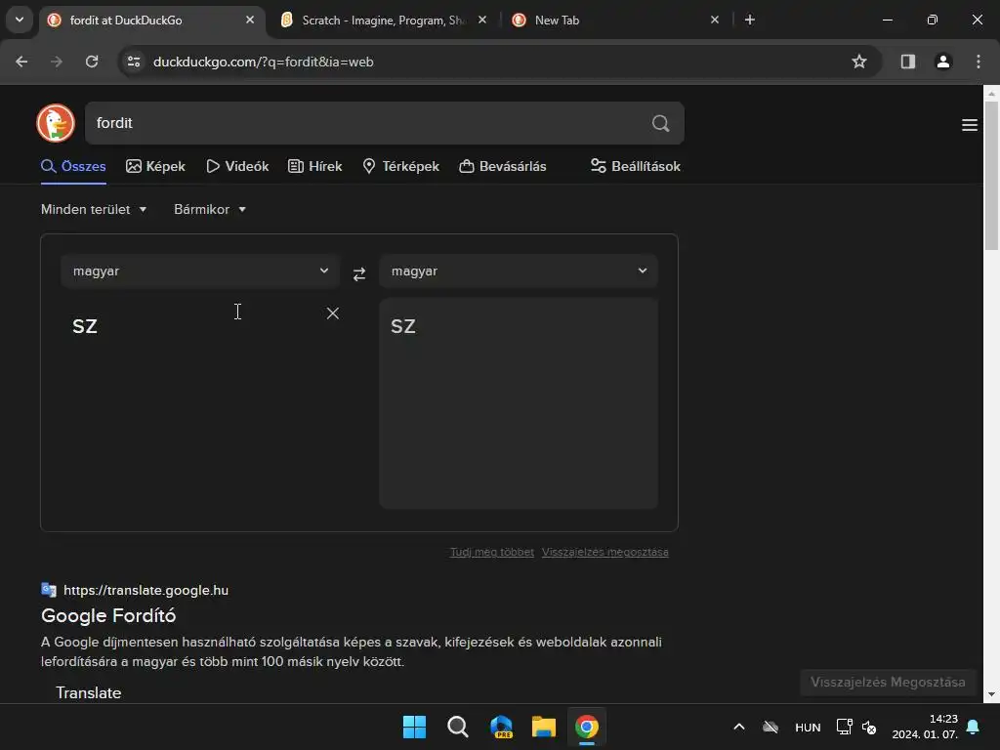Open the hamburger side menu
The image size is (1000, 750).
tap(970, 125)
